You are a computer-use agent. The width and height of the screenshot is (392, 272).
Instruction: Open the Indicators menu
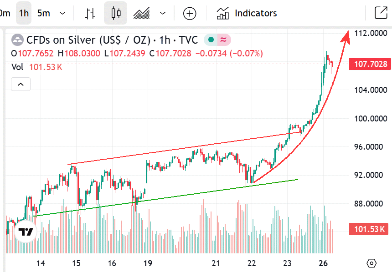click(247, 13)
